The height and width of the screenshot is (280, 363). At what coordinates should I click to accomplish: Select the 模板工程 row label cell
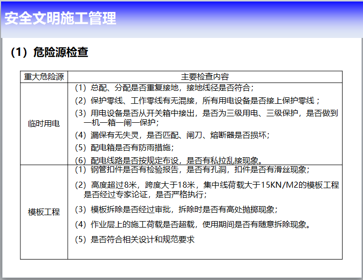pos(44,212)
